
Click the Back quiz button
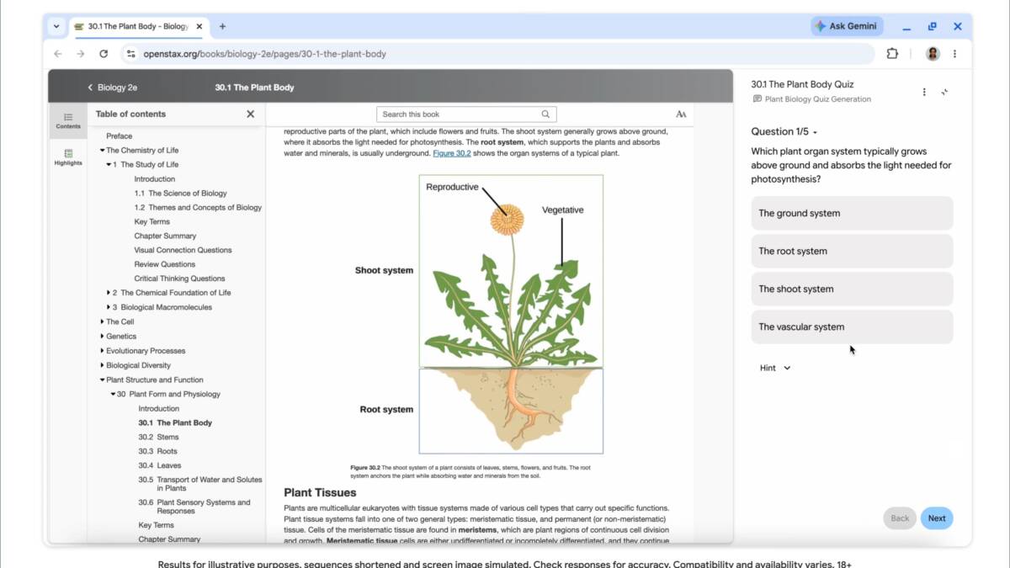pyautogui.click(x=900, y=518)
